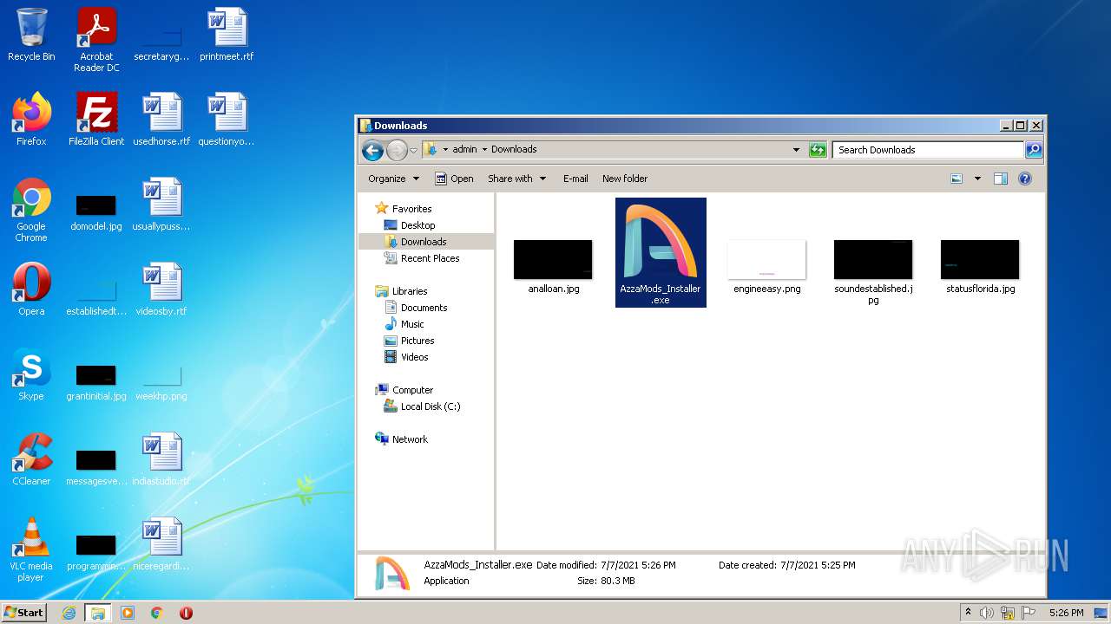Select printmeet.rtf desktop file
The height and width of the screenshot is (624, 1111).
(227, 35)
